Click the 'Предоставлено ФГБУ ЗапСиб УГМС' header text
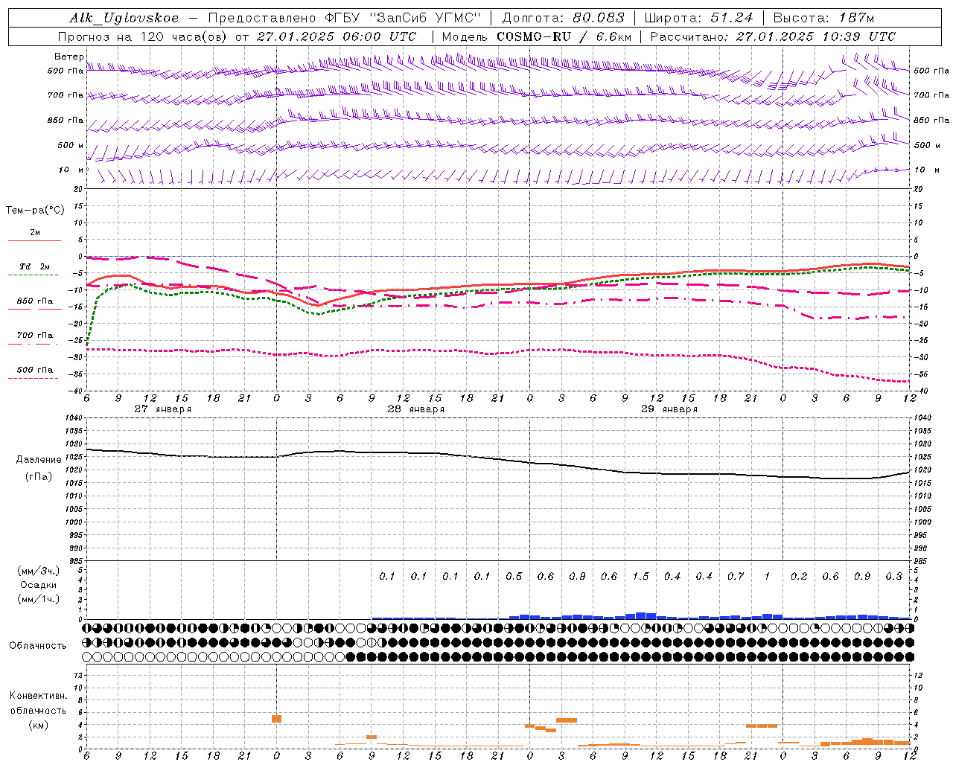This screenshot has width=953, height=762. pyautogui.click(x=345, y=18)
